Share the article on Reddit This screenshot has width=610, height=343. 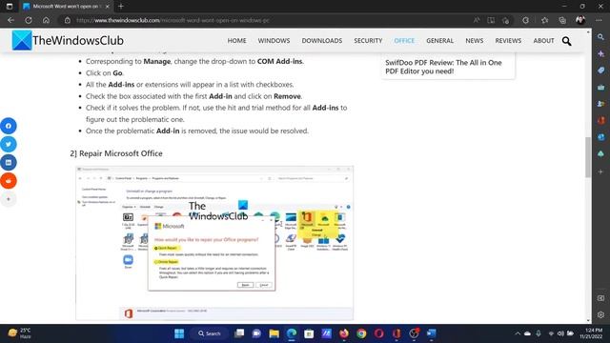click(x=9, y=181)
